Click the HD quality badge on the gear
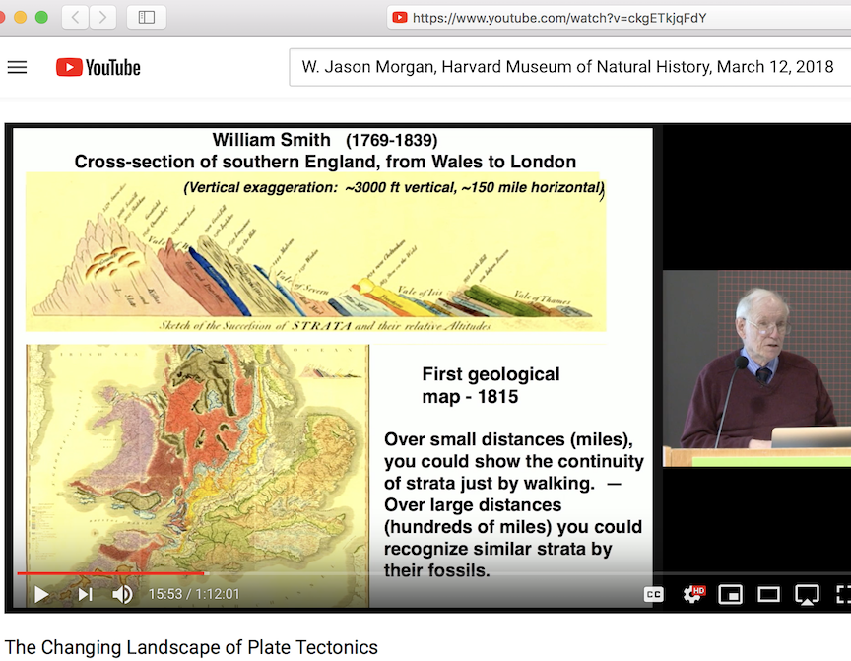The height and width of the screenshot is (661, 851). tap(700, 588)
